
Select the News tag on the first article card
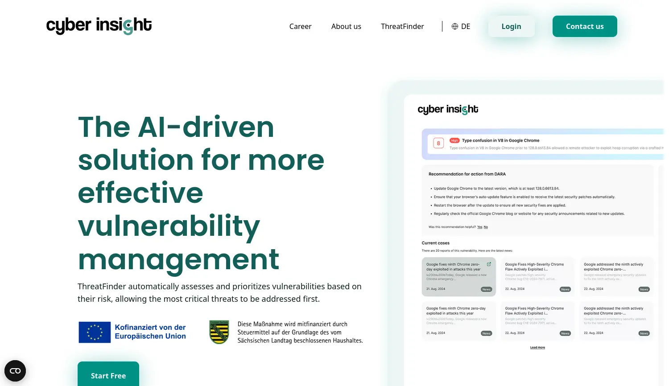click(486, 289)
